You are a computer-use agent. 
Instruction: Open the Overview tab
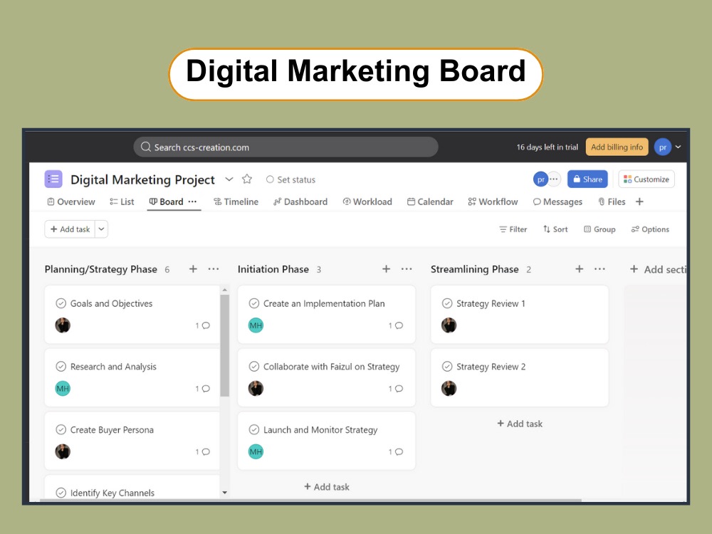[x=71, y=201]
